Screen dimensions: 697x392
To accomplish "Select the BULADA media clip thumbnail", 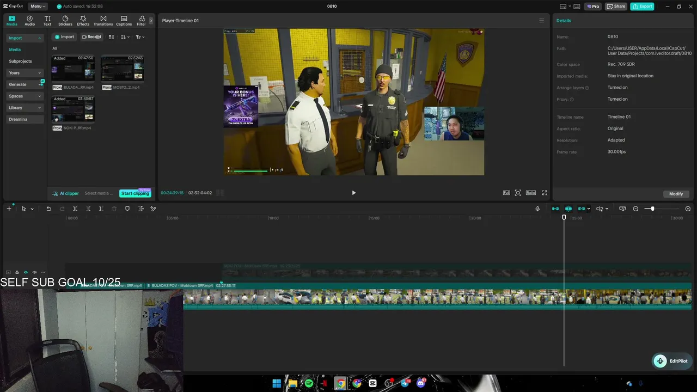I will point(73,68).
